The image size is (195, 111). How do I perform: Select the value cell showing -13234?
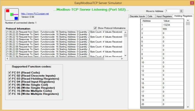[x=173, y=25]
